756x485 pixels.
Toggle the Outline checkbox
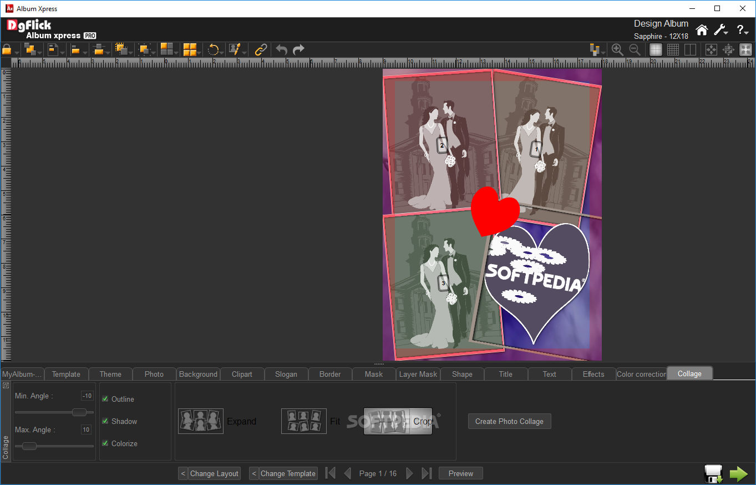pyautogui.click(x=105, y=399)
